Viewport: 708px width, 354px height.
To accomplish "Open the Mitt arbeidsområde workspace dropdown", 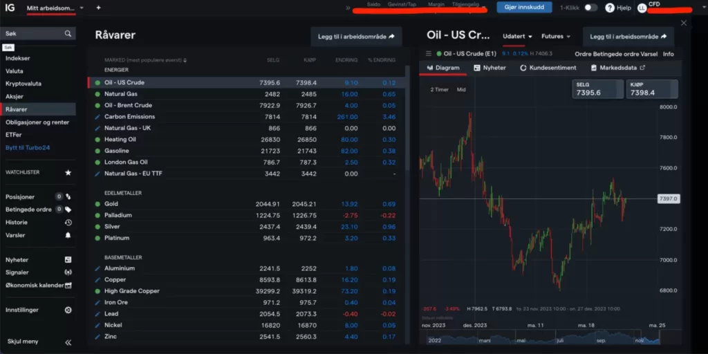I will click(x=82, y=8).
